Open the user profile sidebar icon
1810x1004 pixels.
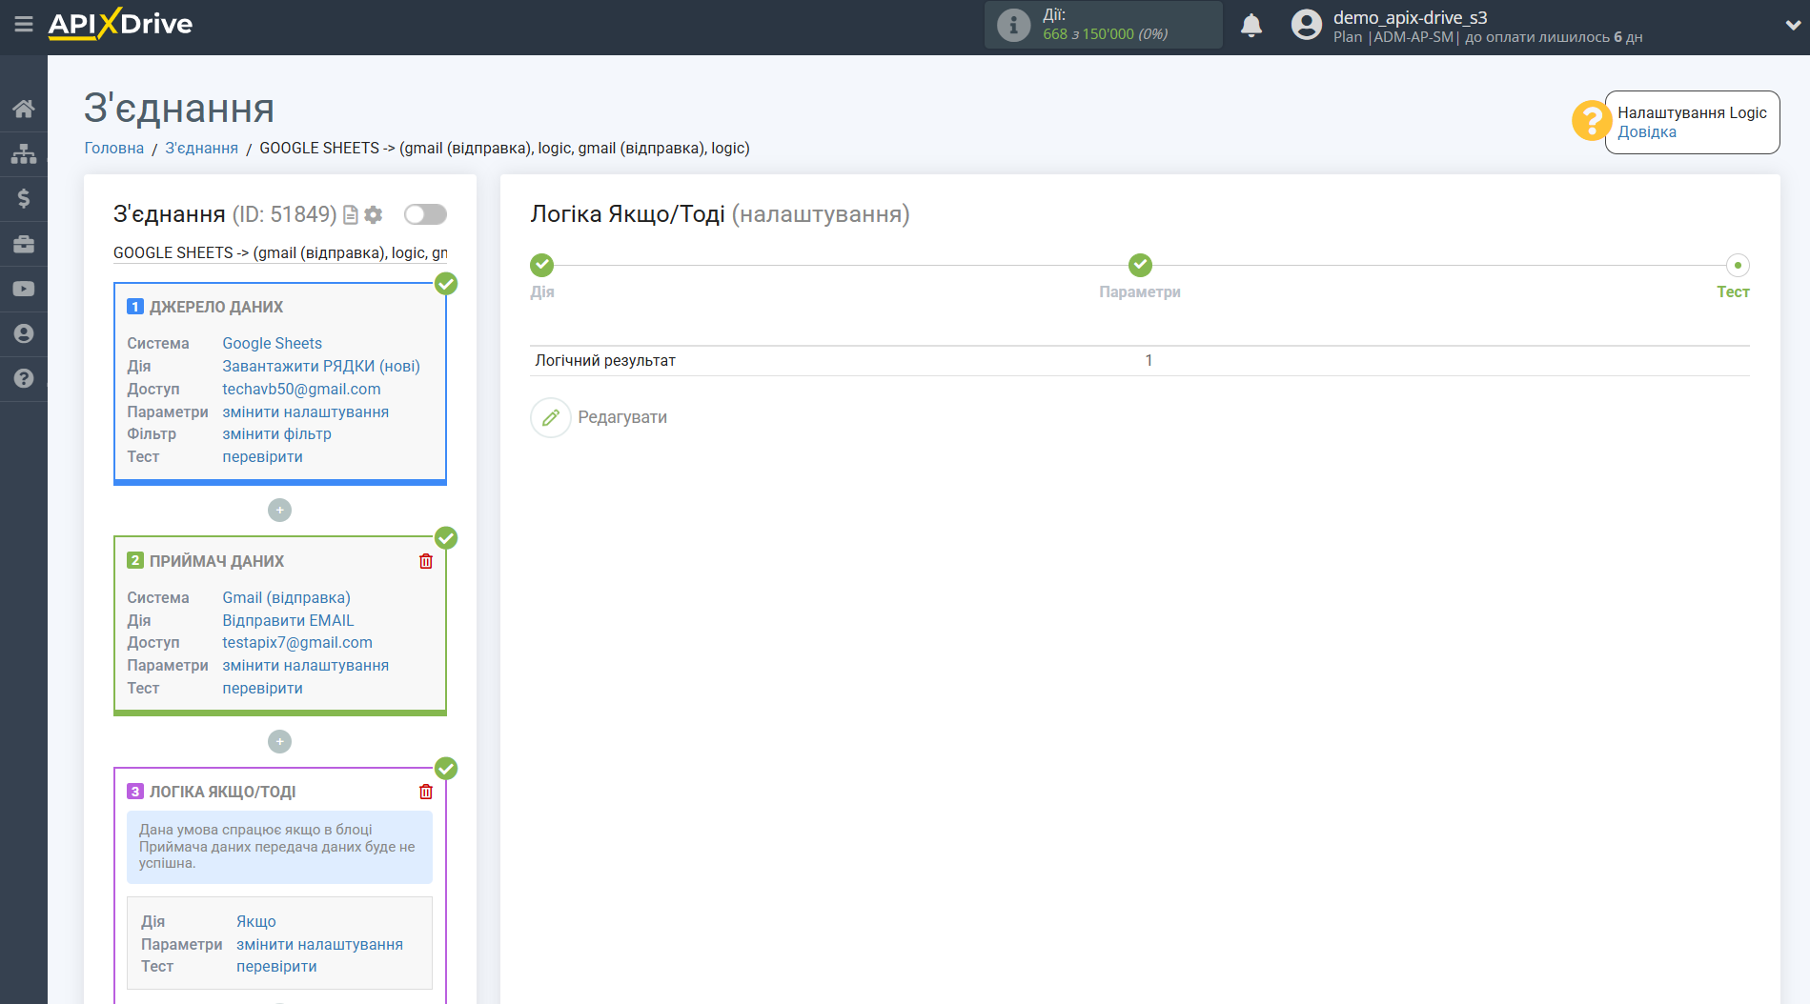click(24, 333)
